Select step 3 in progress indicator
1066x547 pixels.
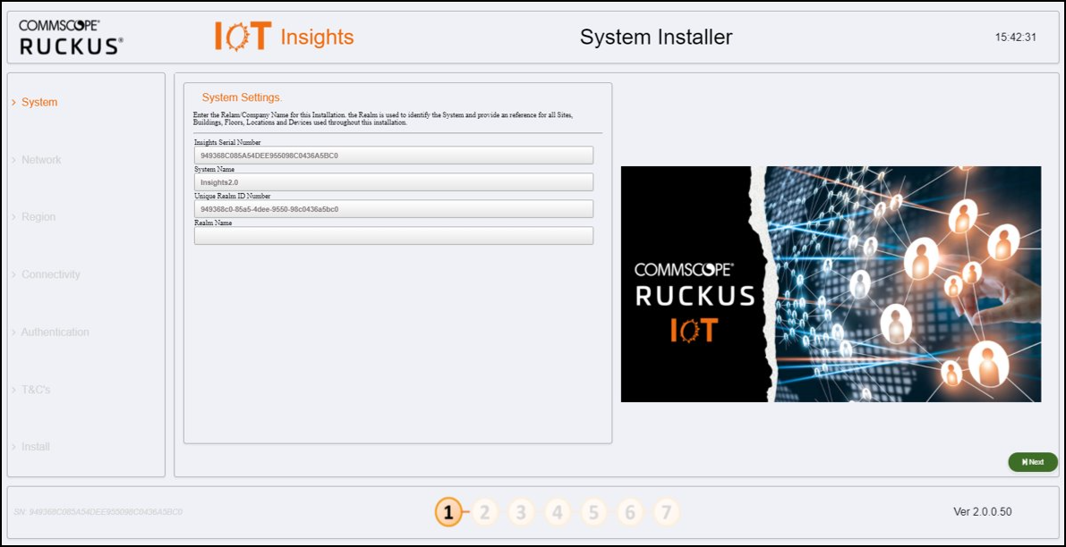521,513
